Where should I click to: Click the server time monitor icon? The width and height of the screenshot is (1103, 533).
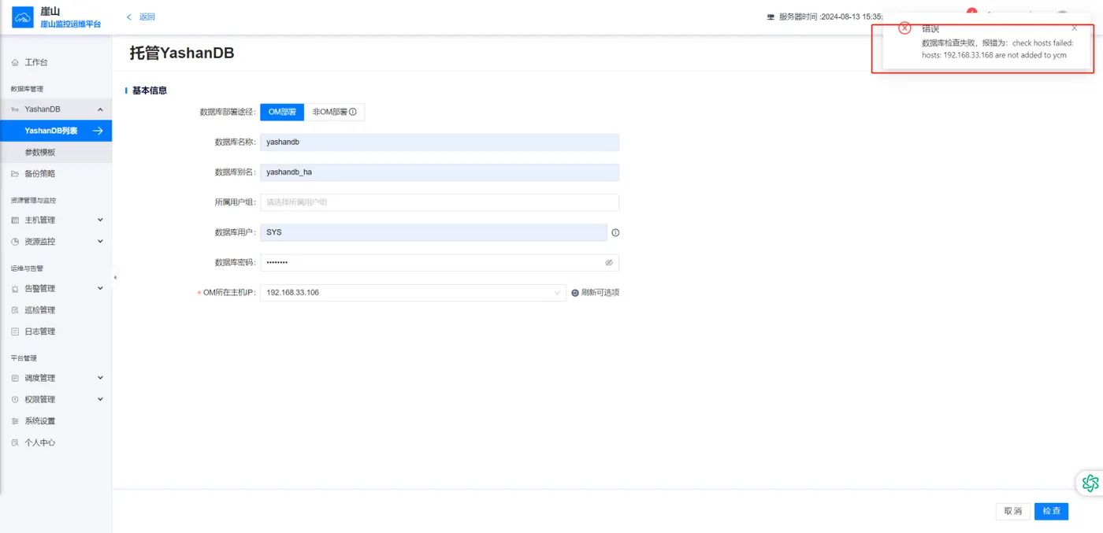click(771, 17)
